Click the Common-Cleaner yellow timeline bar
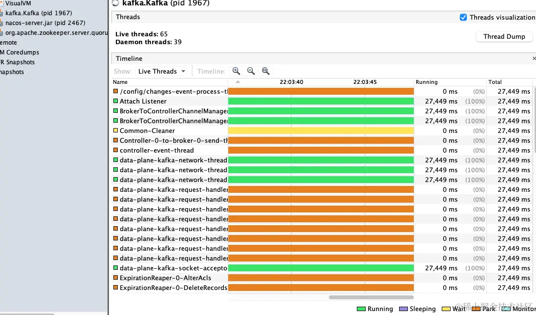 321,131
